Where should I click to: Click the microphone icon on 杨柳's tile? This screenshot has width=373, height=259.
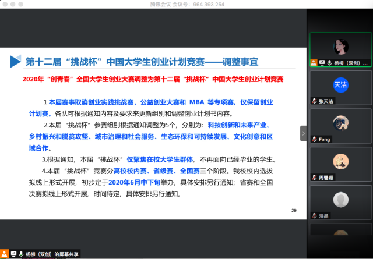point(328,63)
